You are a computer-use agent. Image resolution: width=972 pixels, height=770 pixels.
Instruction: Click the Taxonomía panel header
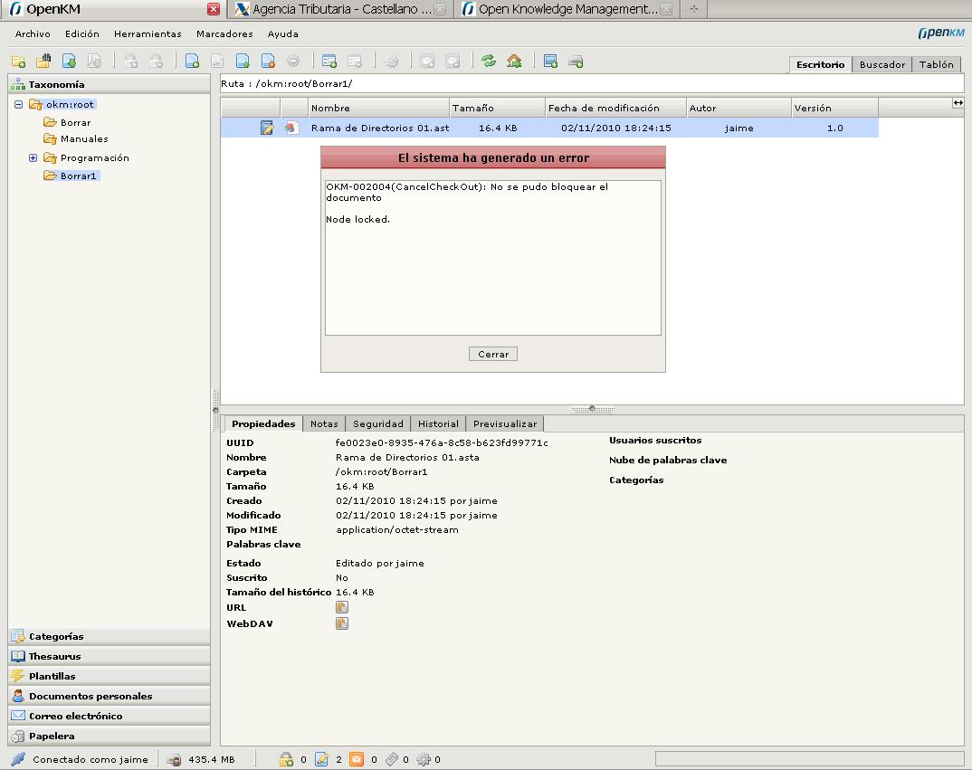[x=110, y=84]
